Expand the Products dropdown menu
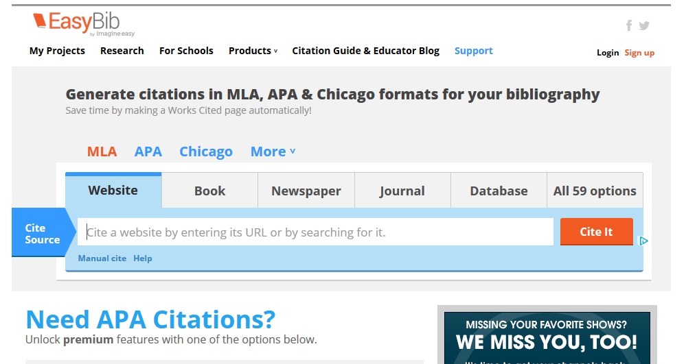Screen dimensions: 686x364 point(253,51)
